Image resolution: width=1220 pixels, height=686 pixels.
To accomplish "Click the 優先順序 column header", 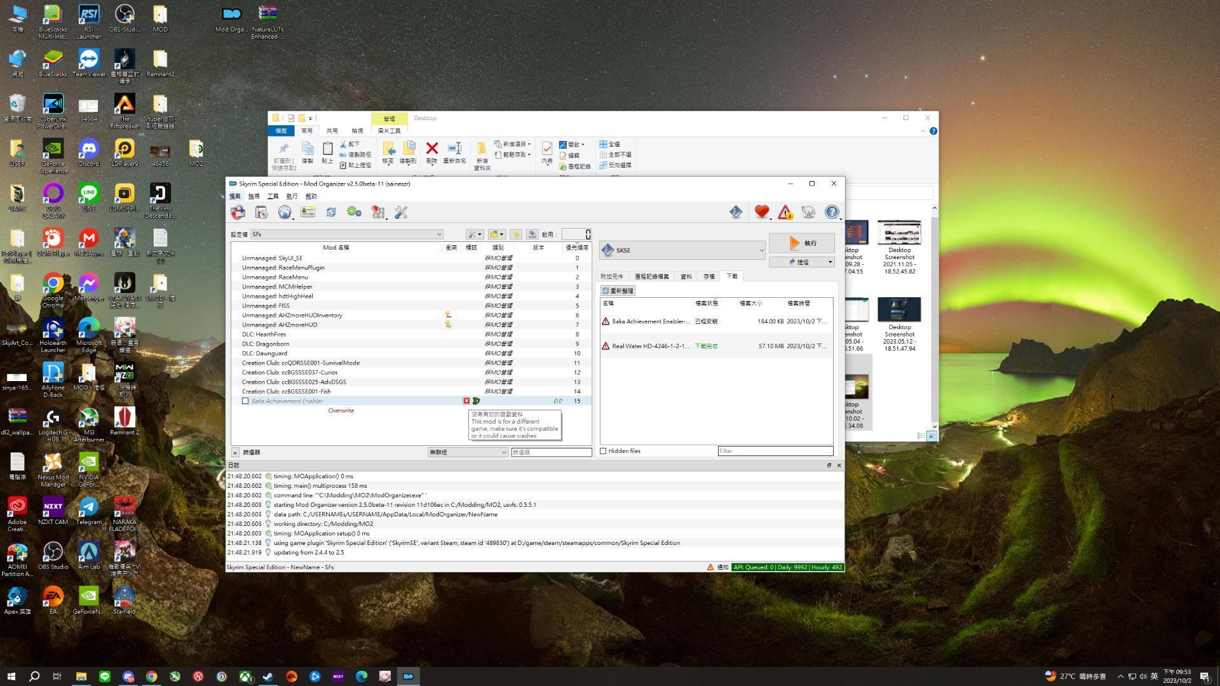I will pos(577,248).
